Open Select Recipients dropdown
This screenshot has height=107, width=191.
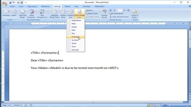coord(32,14)
